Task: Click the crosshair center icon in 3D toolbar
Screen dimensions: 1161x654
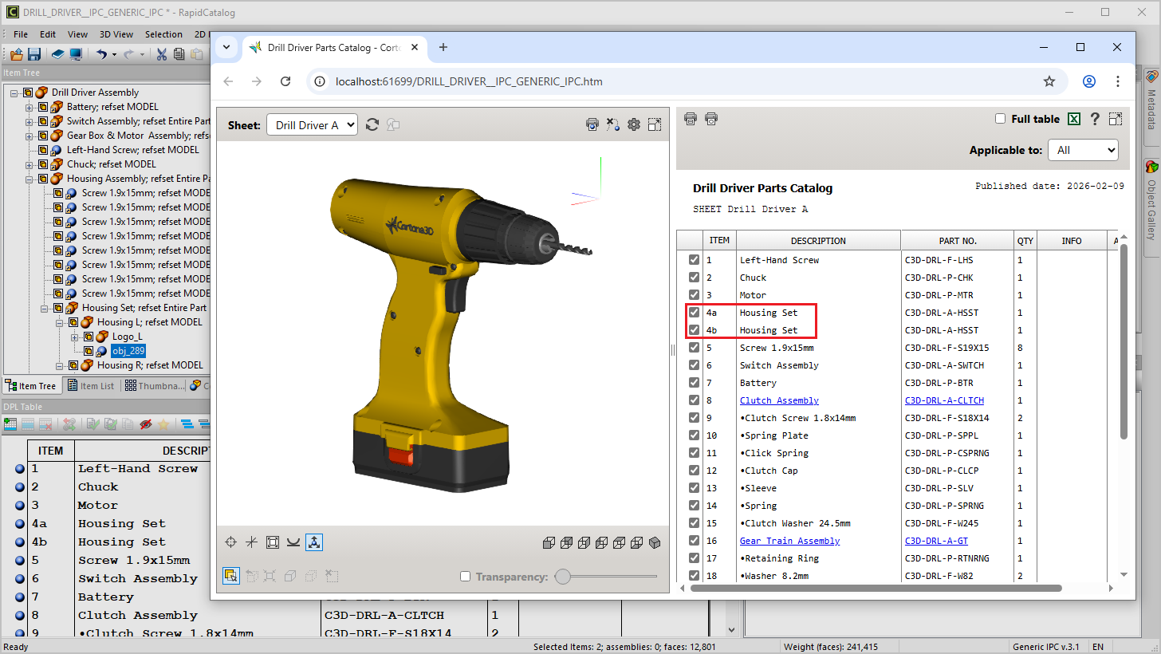Action: [x=231, y=542]
